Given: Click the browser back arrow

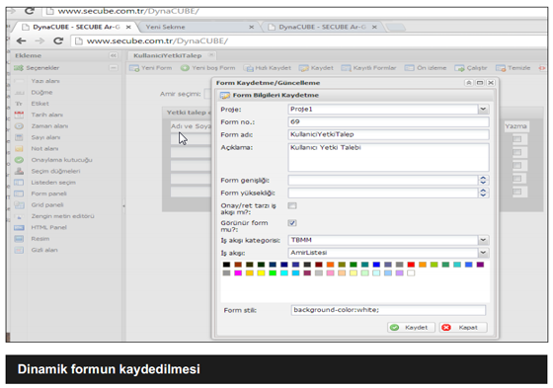Looking at the screenshot, I should tap(21, 40).
